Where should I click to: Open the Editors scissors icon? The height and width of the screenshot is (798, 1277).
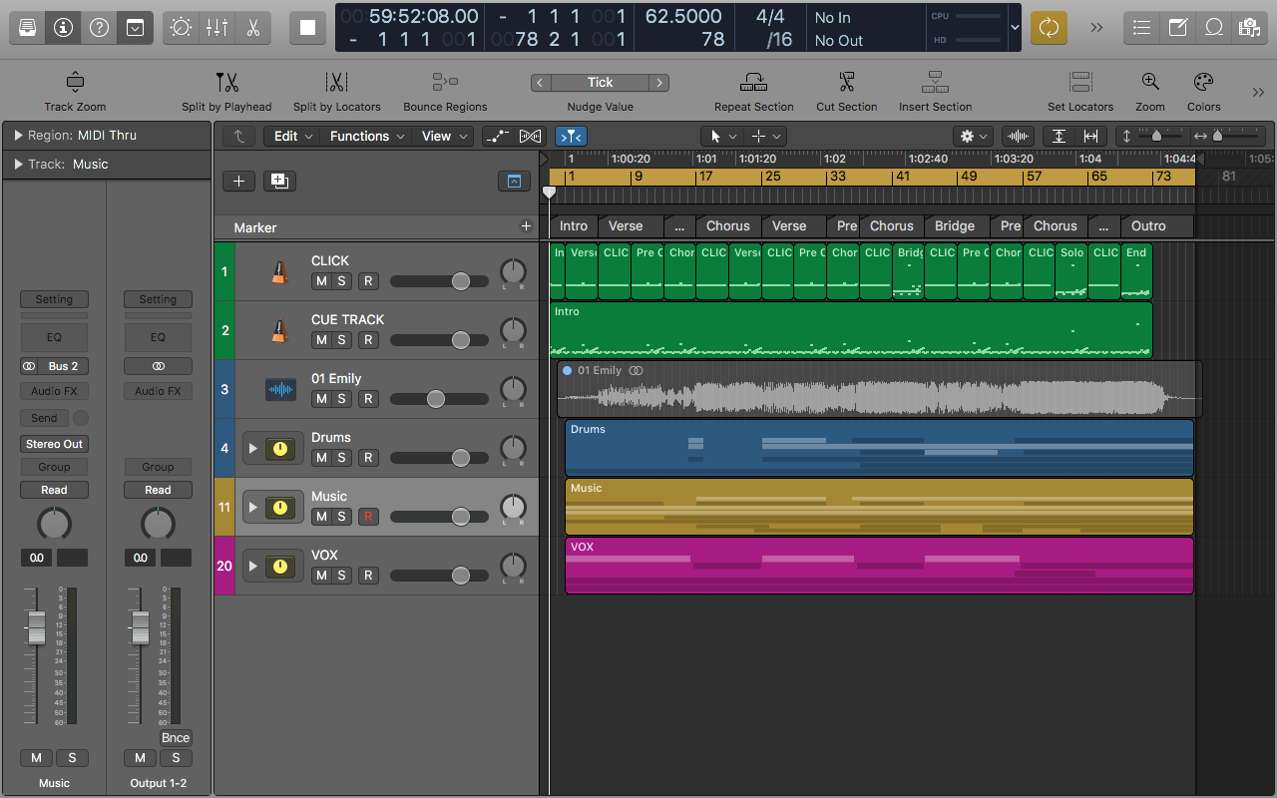click(252, 28)
